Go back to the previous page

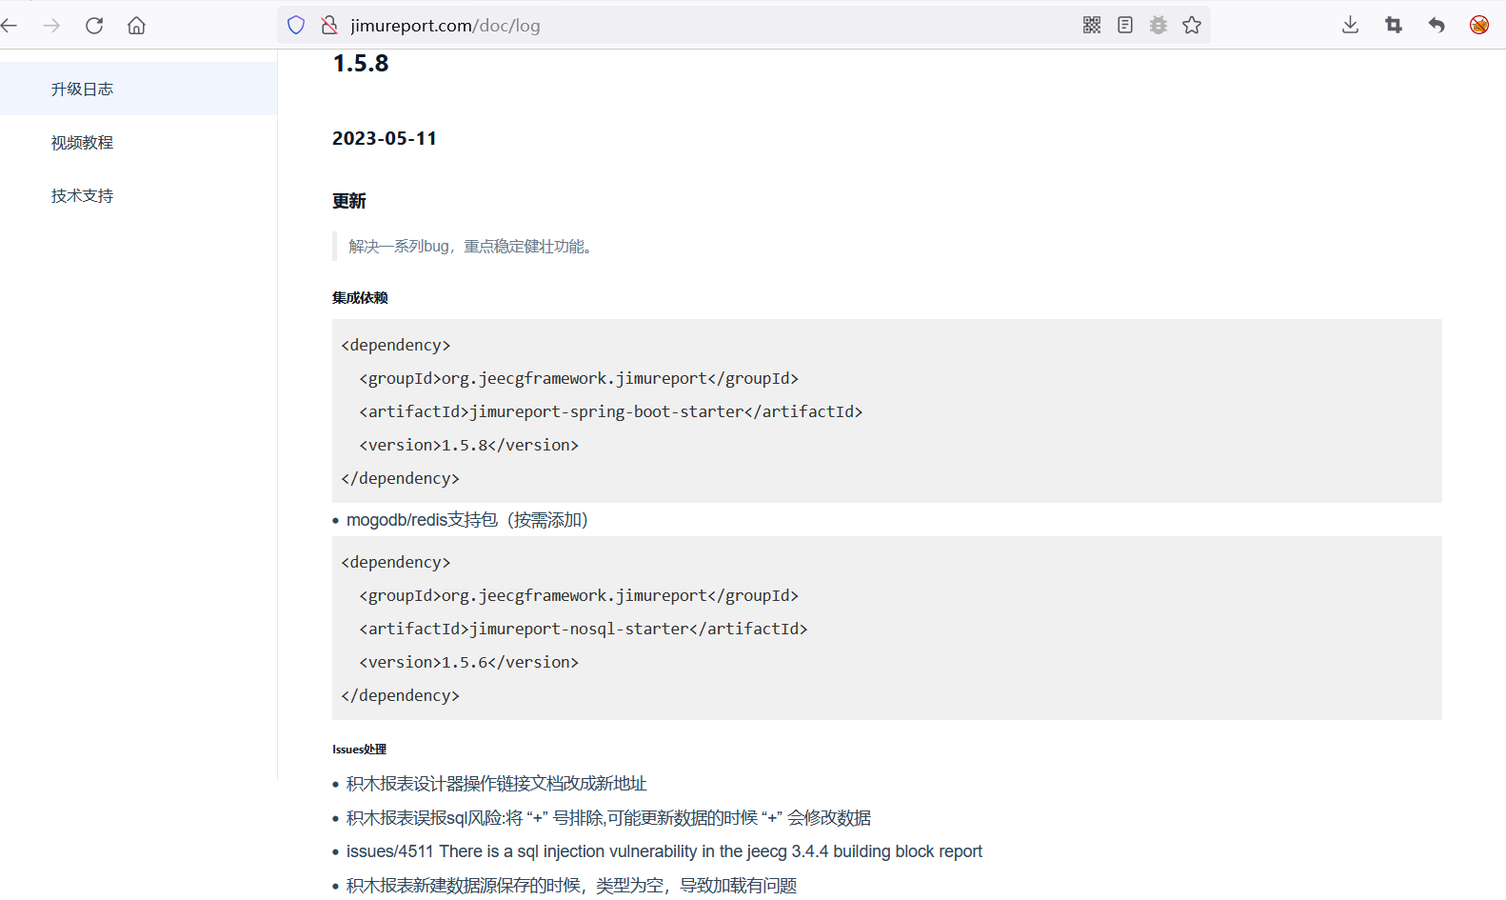pos(10,26)
